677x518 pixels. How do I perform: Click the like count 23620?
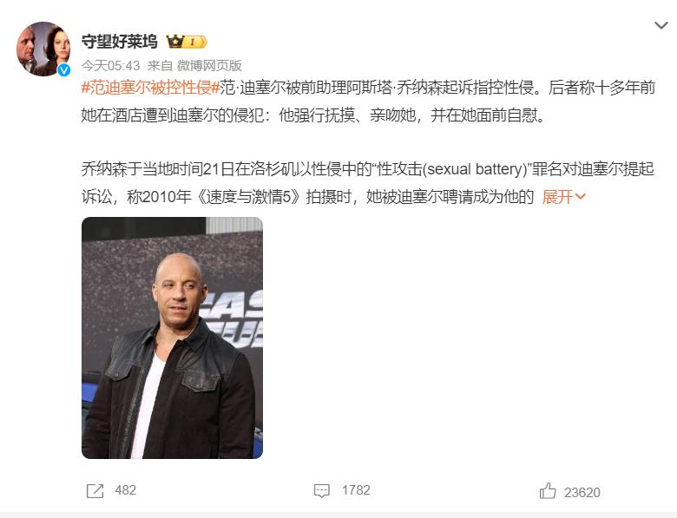[x=582, y=493]
